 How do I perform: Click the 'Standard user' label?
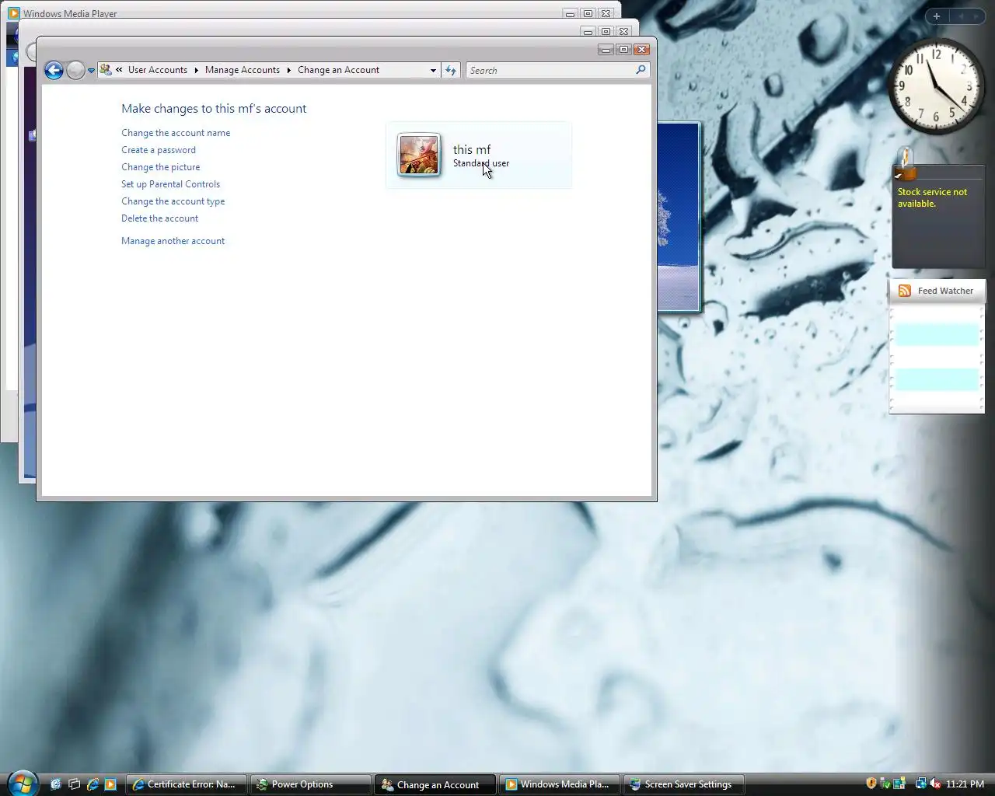tap(481, 163)
